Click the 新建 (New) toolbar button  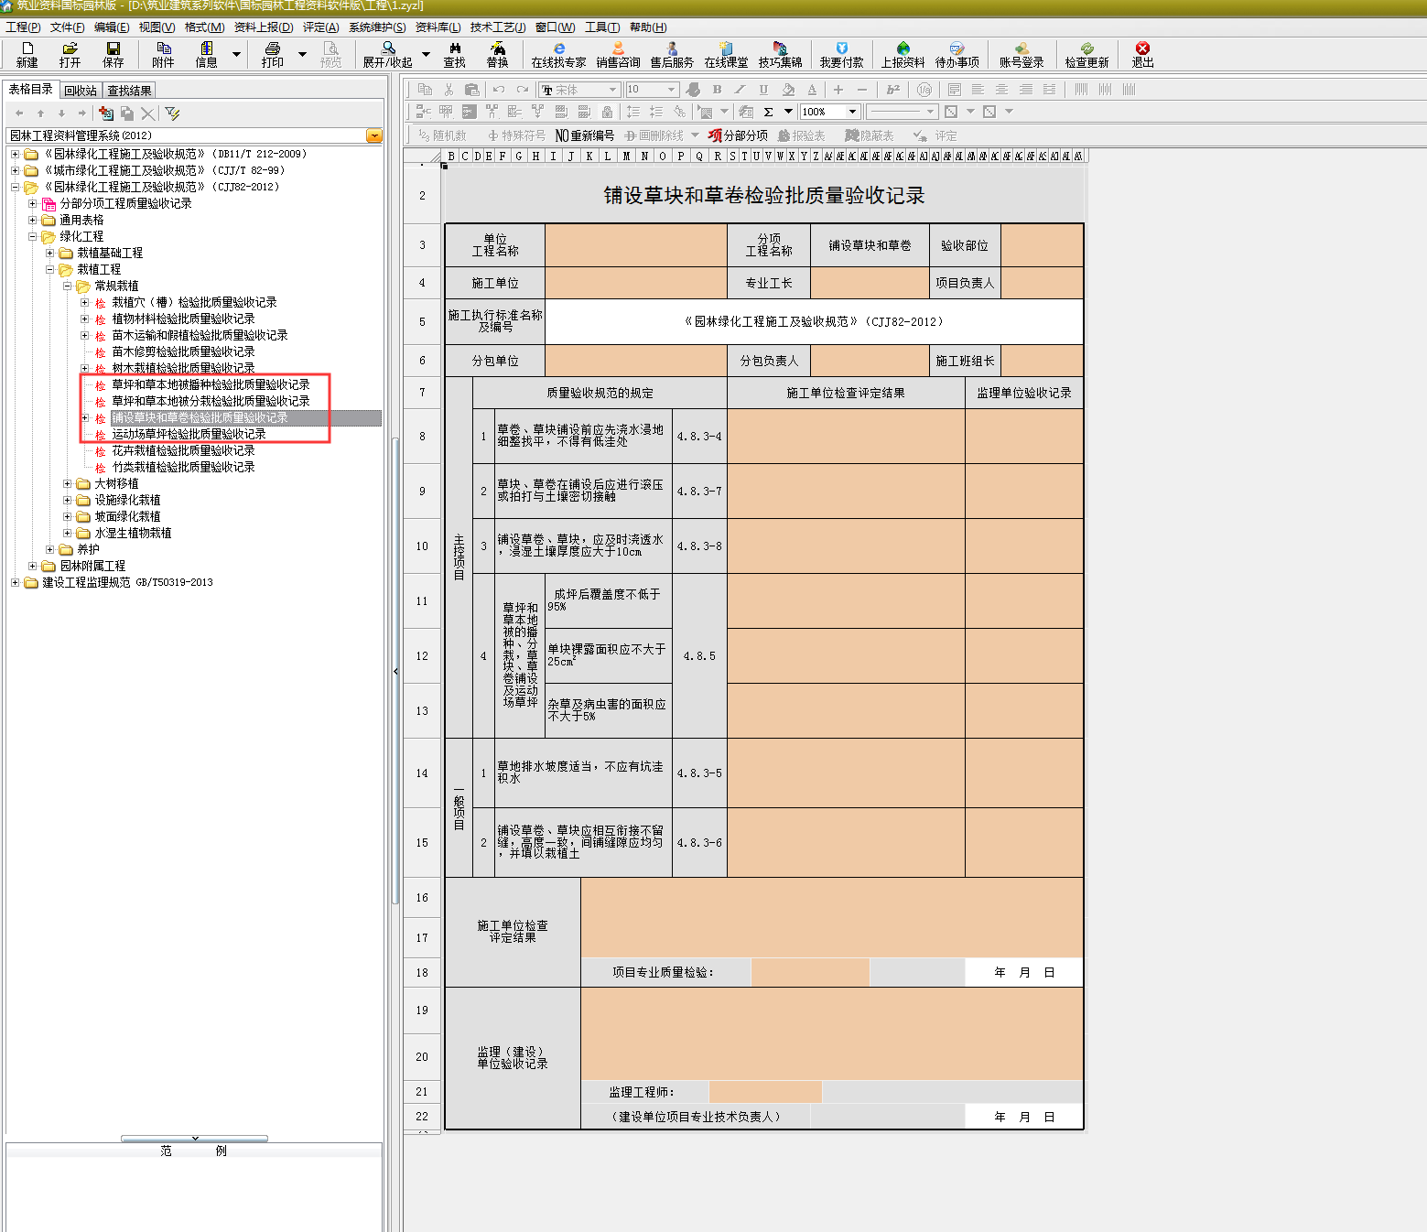click(x=27, y=55)
